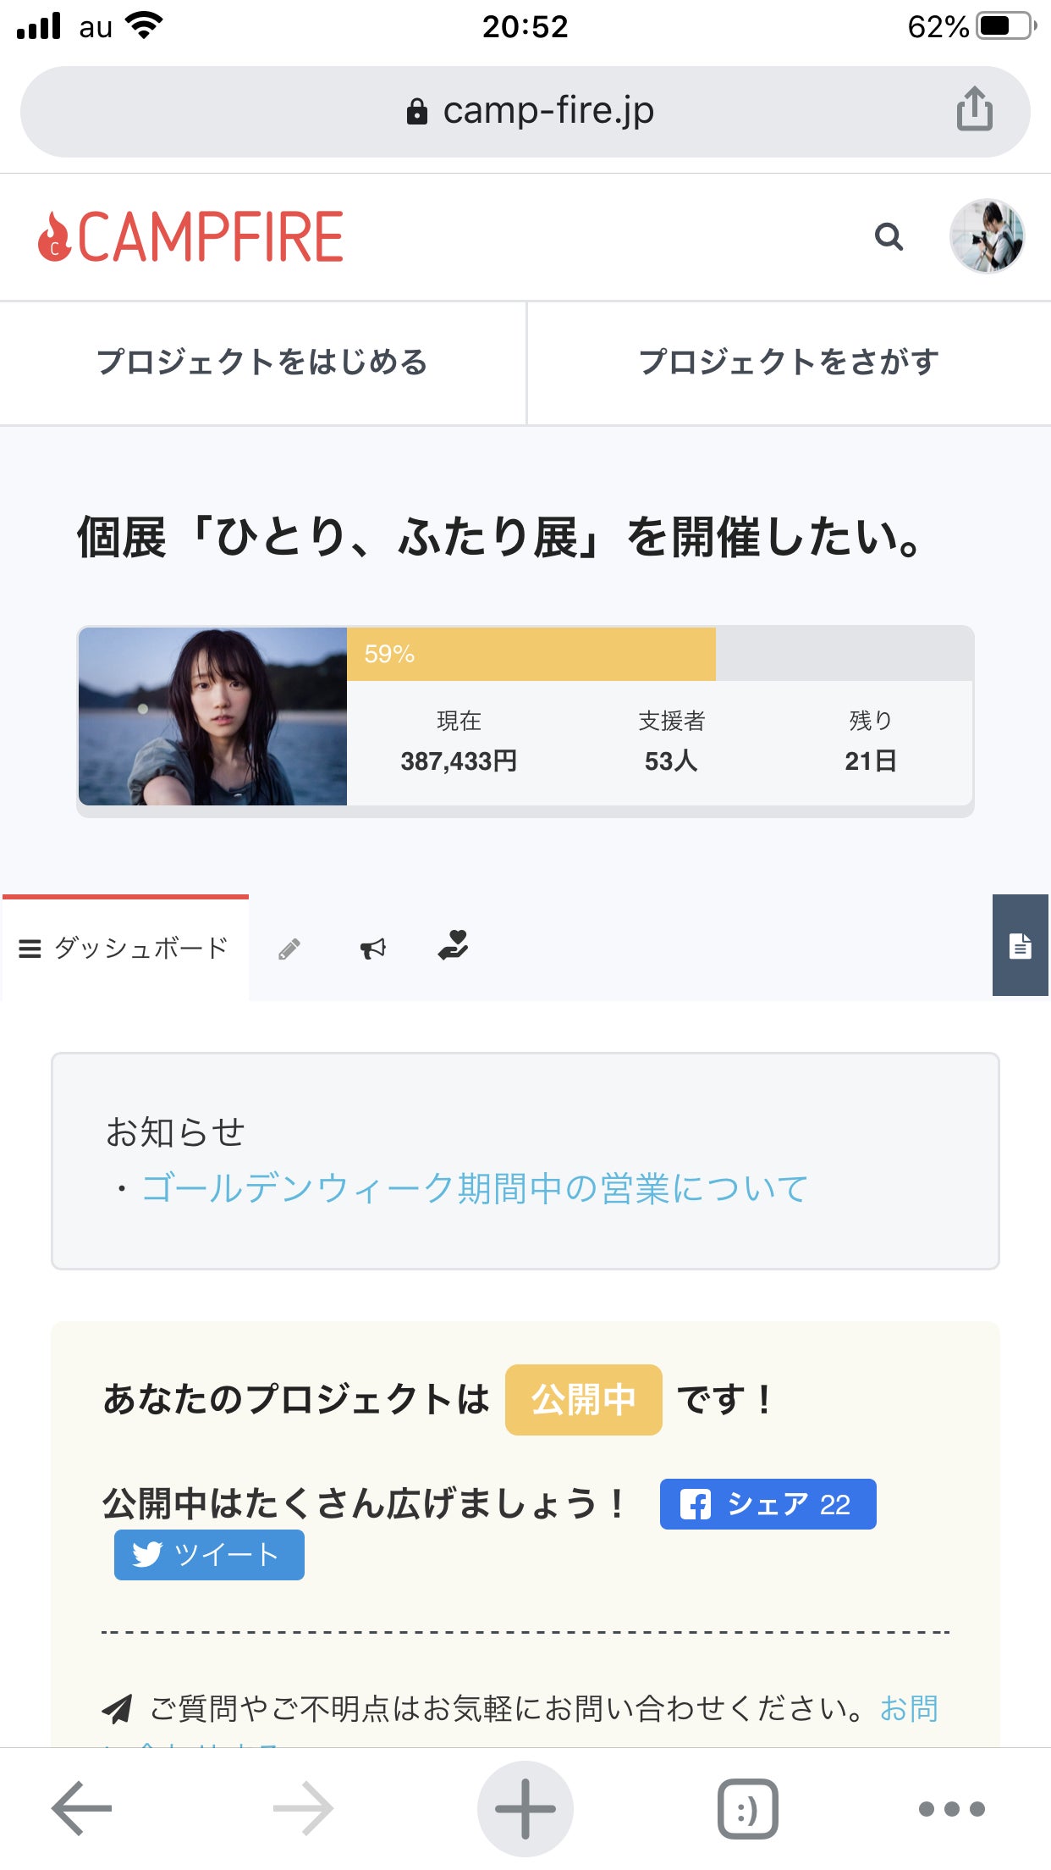
Task: Click the 59% funding progress bar
Action: point(531,654)
